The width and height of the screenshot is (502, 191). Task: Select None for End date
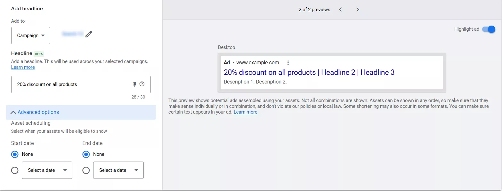click(x=86, y=154)
